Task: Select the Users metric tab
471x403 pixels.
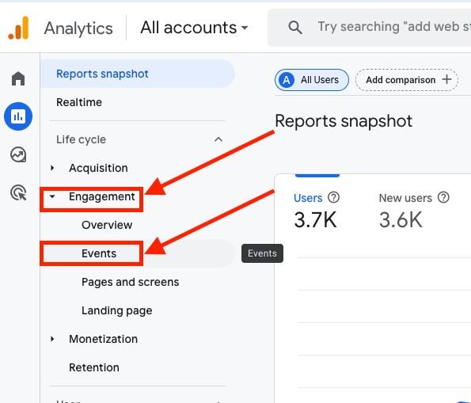Action: (317, 211)
